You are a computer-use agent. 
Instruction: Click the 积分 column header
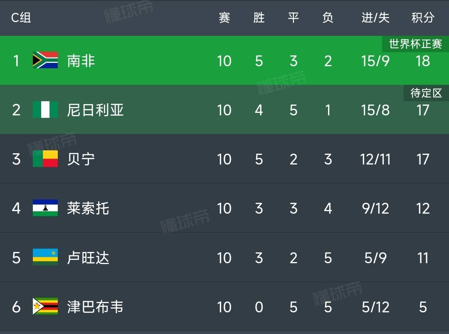(x=423, y=17)
